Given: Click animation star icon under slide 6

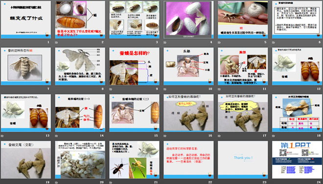Looking at the screenshot, I should coord(274,42).
